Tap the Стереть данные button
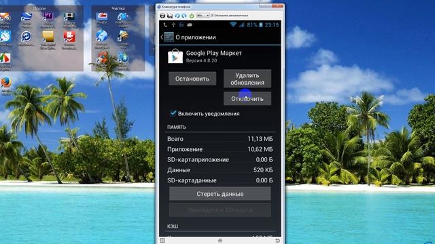Screen dimensions: 435x244 click(220, 194)
